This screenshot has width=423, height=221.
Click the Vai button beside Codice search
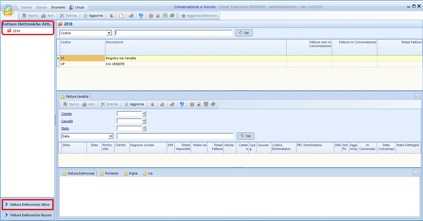tap(244, 33)
